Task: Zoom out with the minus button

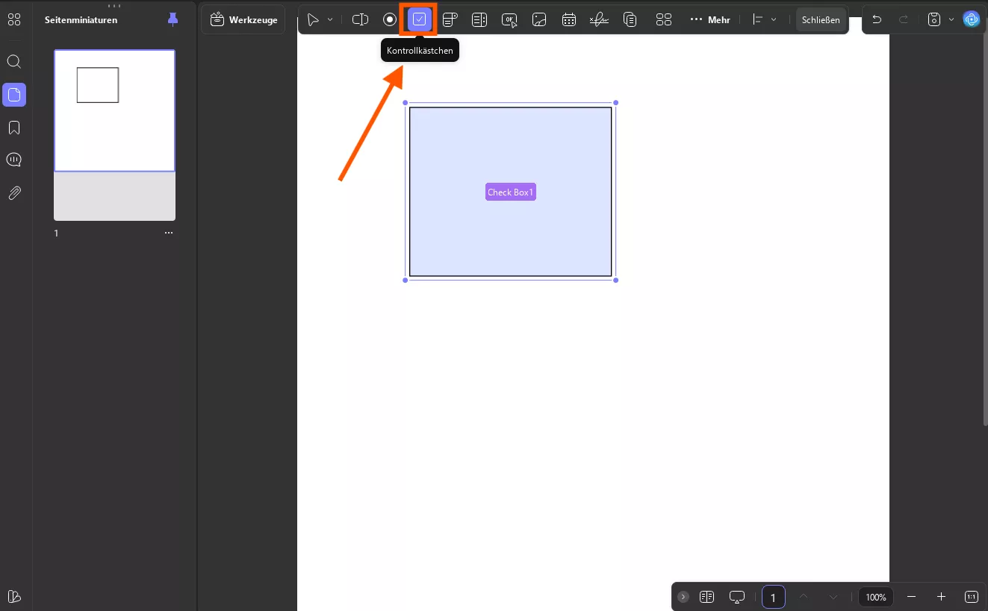Action: pos(911,597)
